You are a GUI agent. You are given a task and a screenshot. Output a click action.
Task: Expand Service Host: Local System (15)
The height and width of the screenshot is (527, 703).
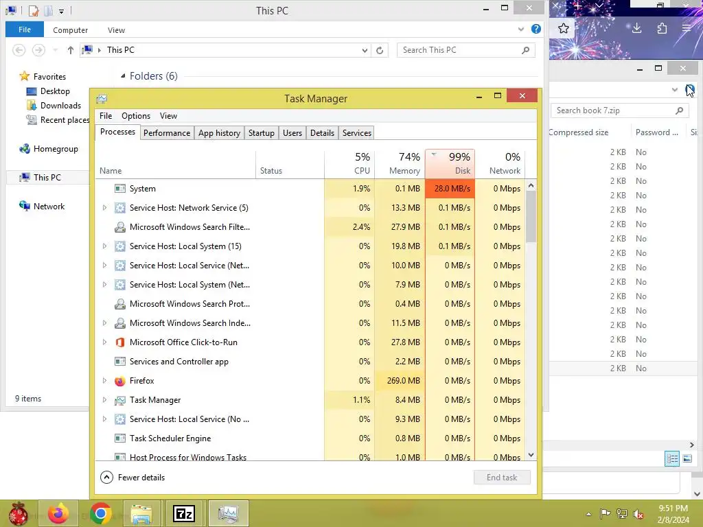pyautogui.click(x=104, y=246)
